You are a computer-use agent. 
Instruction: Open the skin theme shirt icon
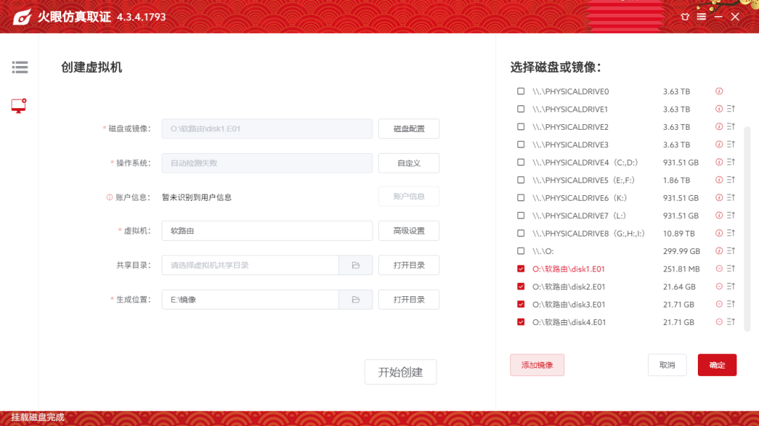685,16
